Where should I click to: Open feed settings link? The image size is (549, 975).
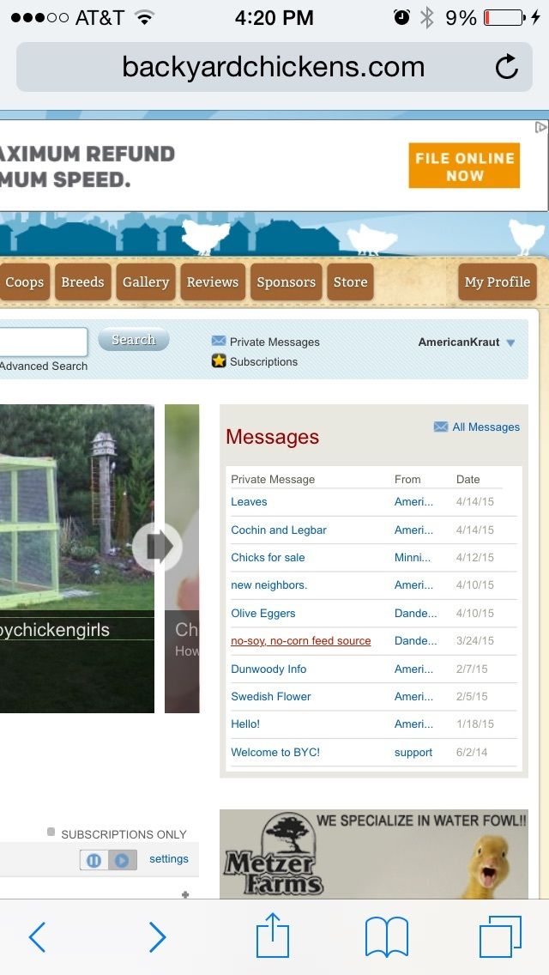(x=168, y=859)
